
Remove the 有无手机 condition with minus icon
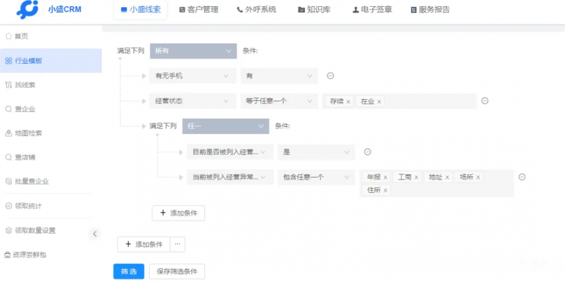pyautogui.click(x=330, y=76)
